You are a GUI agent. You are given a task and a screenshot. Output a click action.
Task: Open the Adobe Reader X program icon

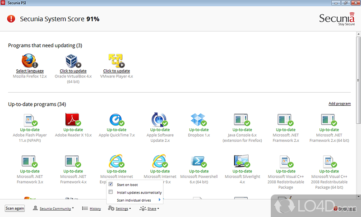pyautogui.click(x=73, y=119)
